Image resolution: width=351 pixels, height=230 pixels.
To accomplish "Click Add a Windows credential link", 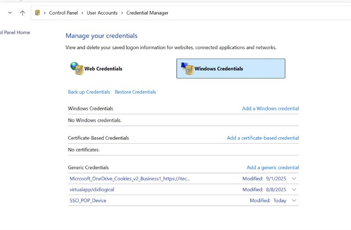I will [270, 108].
